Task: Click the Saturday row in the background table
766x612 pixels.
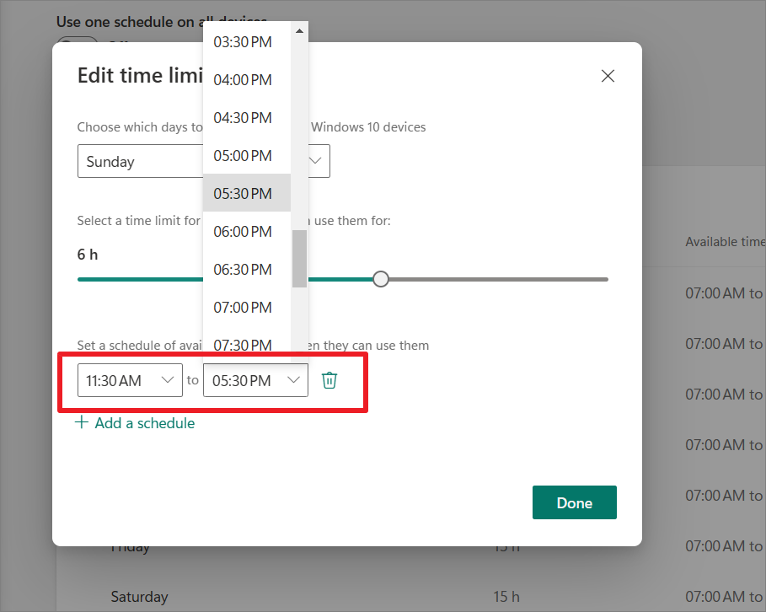Action: (x=411, y=596)
